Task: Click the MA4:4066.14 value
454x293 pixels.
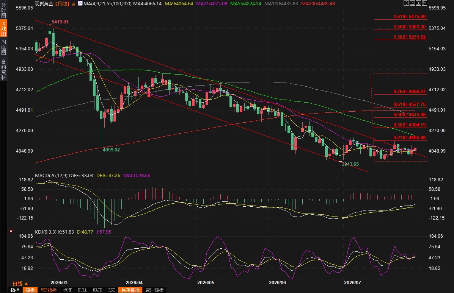Action: (148, 4)
